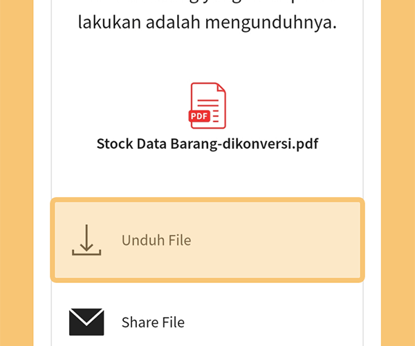Viewport: 415px width, 346px height.
Task: Click the folded corner of the PDF icon
Action: (x=221, y=88)
